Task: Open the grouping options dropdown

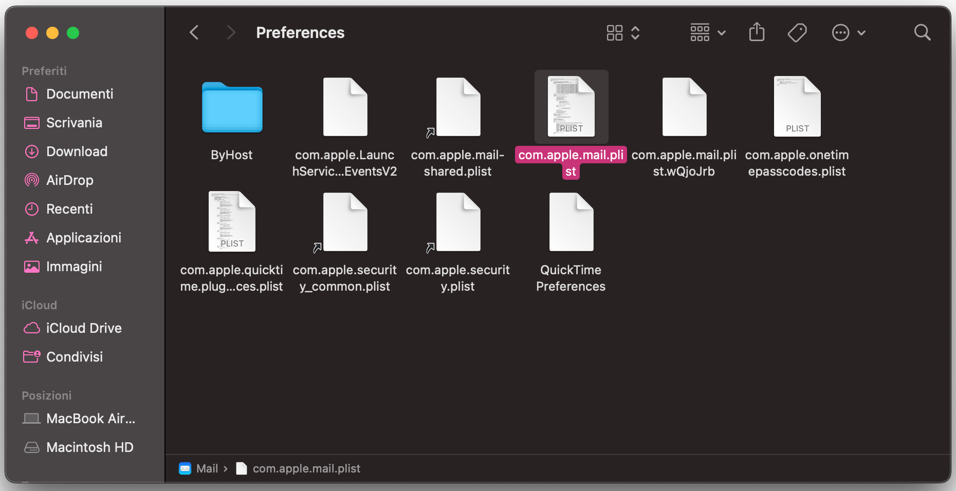Action: point(707,32)
